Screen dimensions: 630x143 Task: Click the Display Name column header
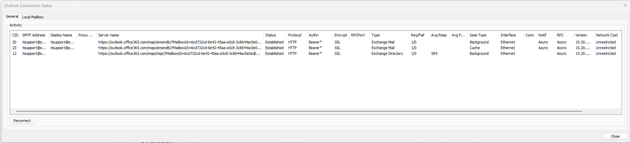point(62,35)
